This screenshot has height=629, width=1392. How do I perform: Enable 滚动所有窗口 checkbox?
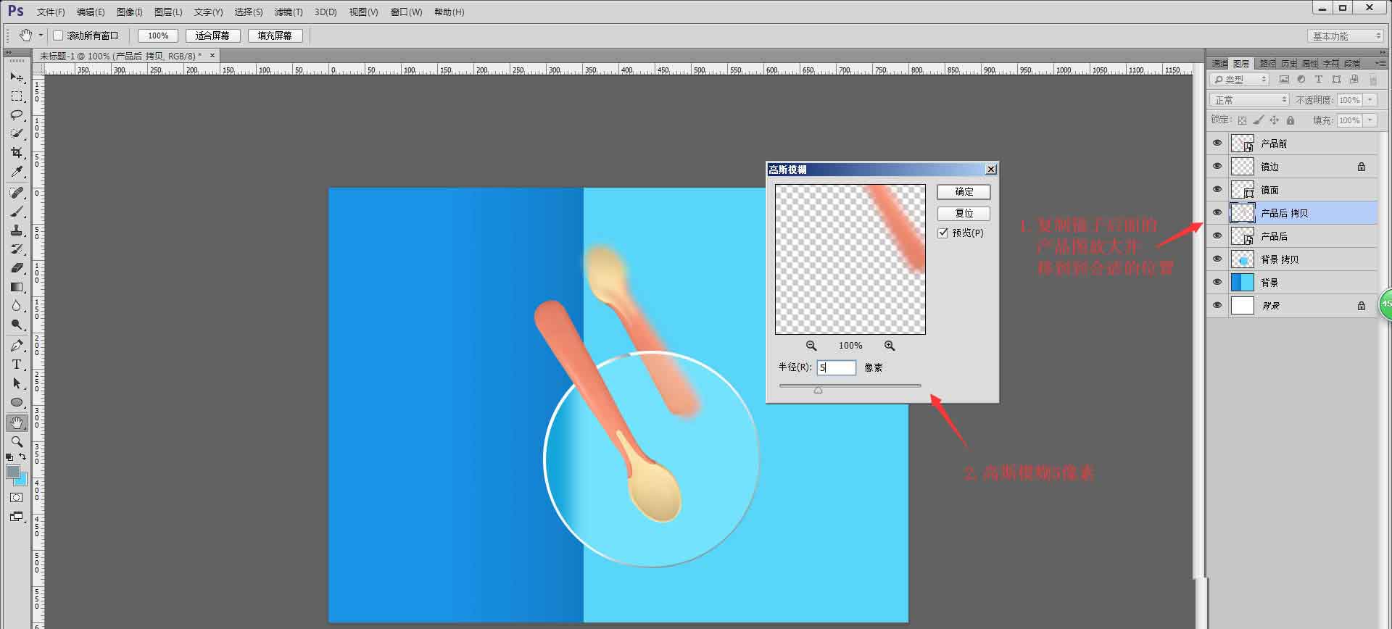[58, 36]
